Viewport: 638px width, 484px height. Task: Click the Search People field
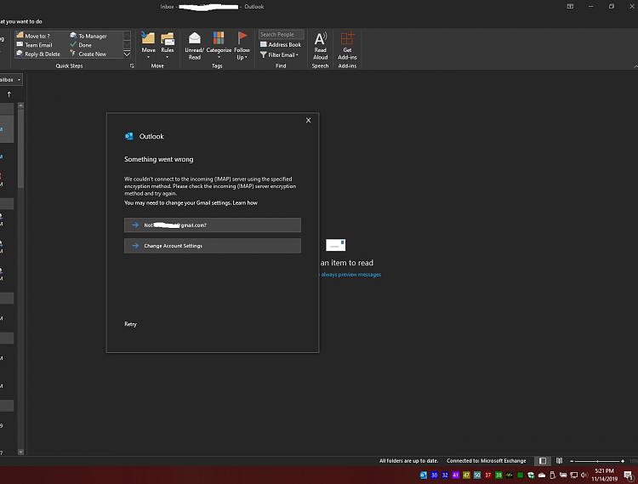(x=282, y=35)
